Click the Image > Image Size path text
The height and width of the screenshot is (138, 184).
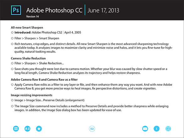49,100
